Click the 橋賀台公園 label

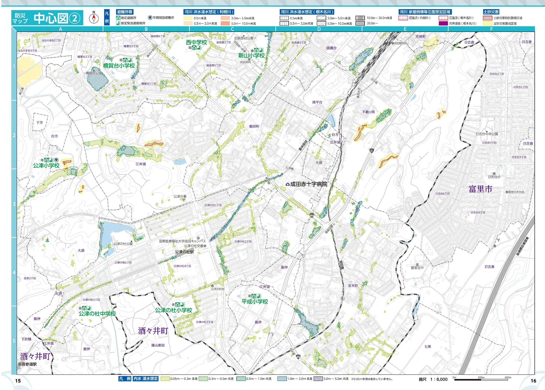(x=94, y=73)
